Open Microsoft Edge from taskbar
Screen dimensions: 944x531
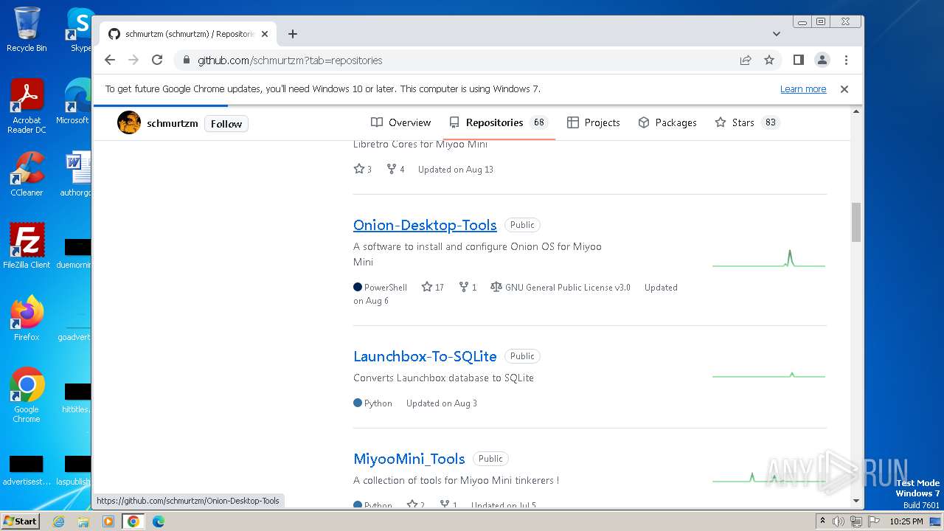159,521
